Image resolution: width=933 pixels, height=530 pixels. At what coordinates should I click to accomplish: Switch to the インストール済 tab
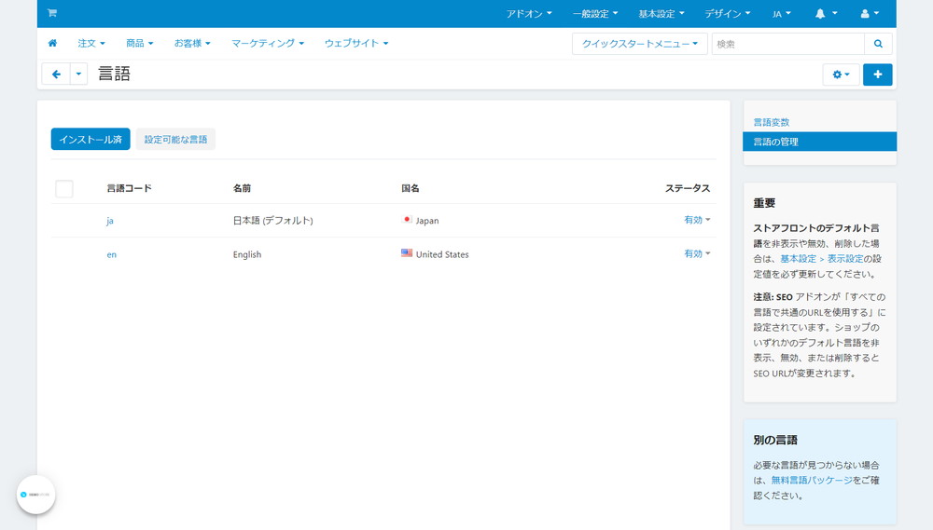(91, 139)
